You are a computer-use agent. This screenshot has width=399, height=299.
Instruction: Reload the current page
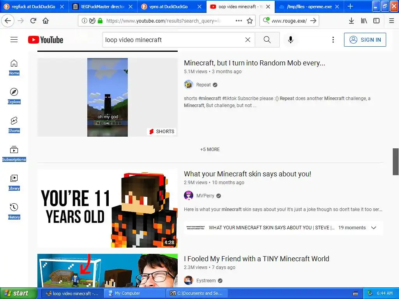(x=34, y=21)
